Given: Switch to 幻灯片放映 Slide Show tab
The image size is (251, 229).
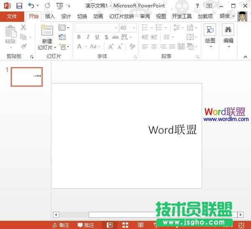Looking at the screenshot, I should click(x=122, y=16).
